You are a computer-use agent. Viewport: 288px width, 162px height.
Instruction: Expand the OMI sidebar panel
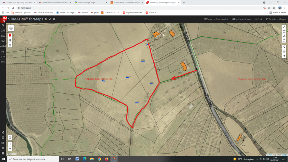point(3,41)
